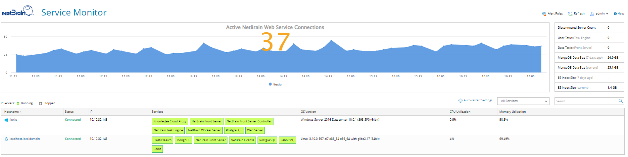Click IP address 10.10.32.145
This screenshot has width=628, height=157.
point(99,139)
